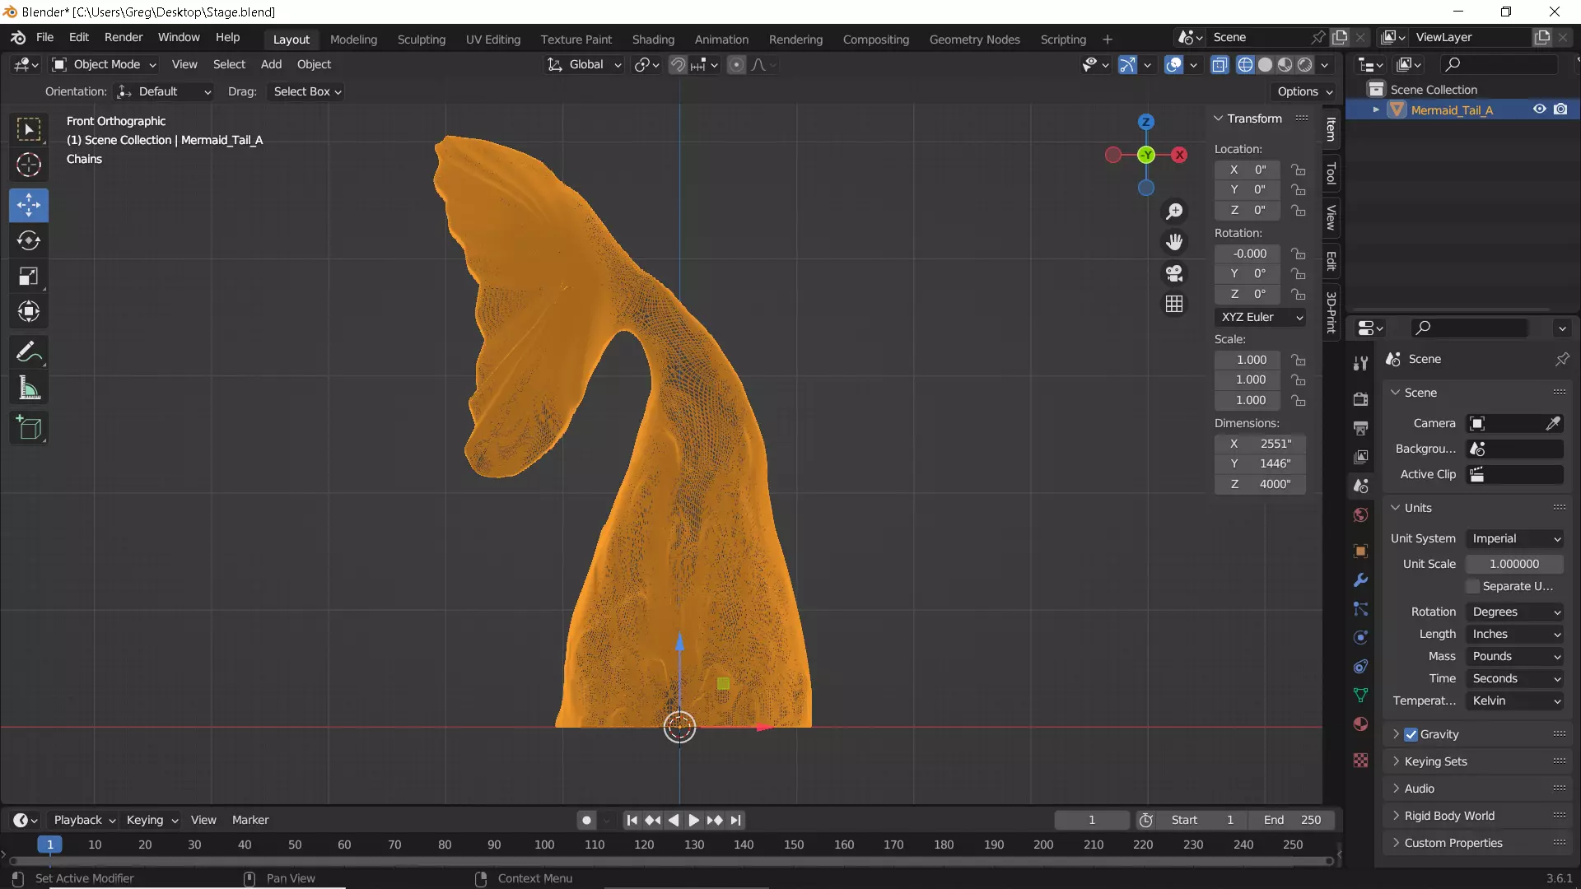This screenshot has width=1581, height=889.
Task: Select the Annotate pencil tool
Action: click(x=29, y=352)
